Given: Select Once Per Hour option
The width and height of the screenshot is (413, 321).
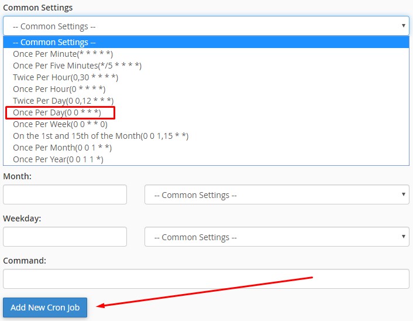Looking at the screenshot, I should click(59, 89).
